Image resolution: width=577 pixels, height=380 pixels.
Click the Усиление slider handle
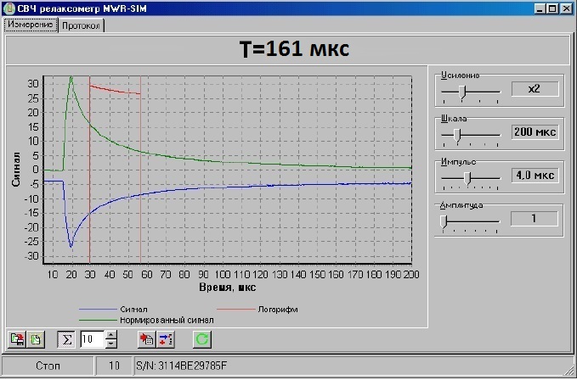pyautogui.click(x=462, y=92)
